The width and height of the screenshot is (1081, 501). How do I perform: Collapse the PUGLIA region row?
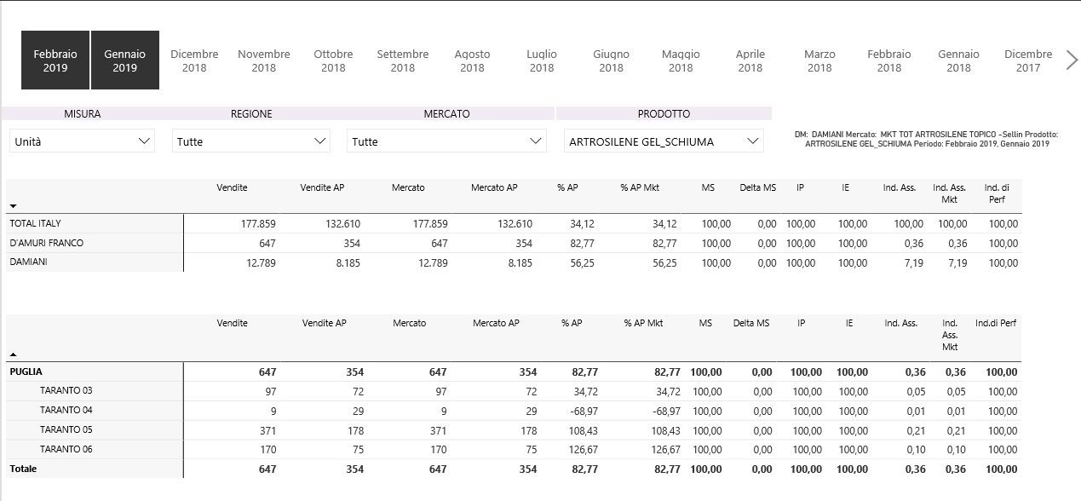[x=26, y=371]
